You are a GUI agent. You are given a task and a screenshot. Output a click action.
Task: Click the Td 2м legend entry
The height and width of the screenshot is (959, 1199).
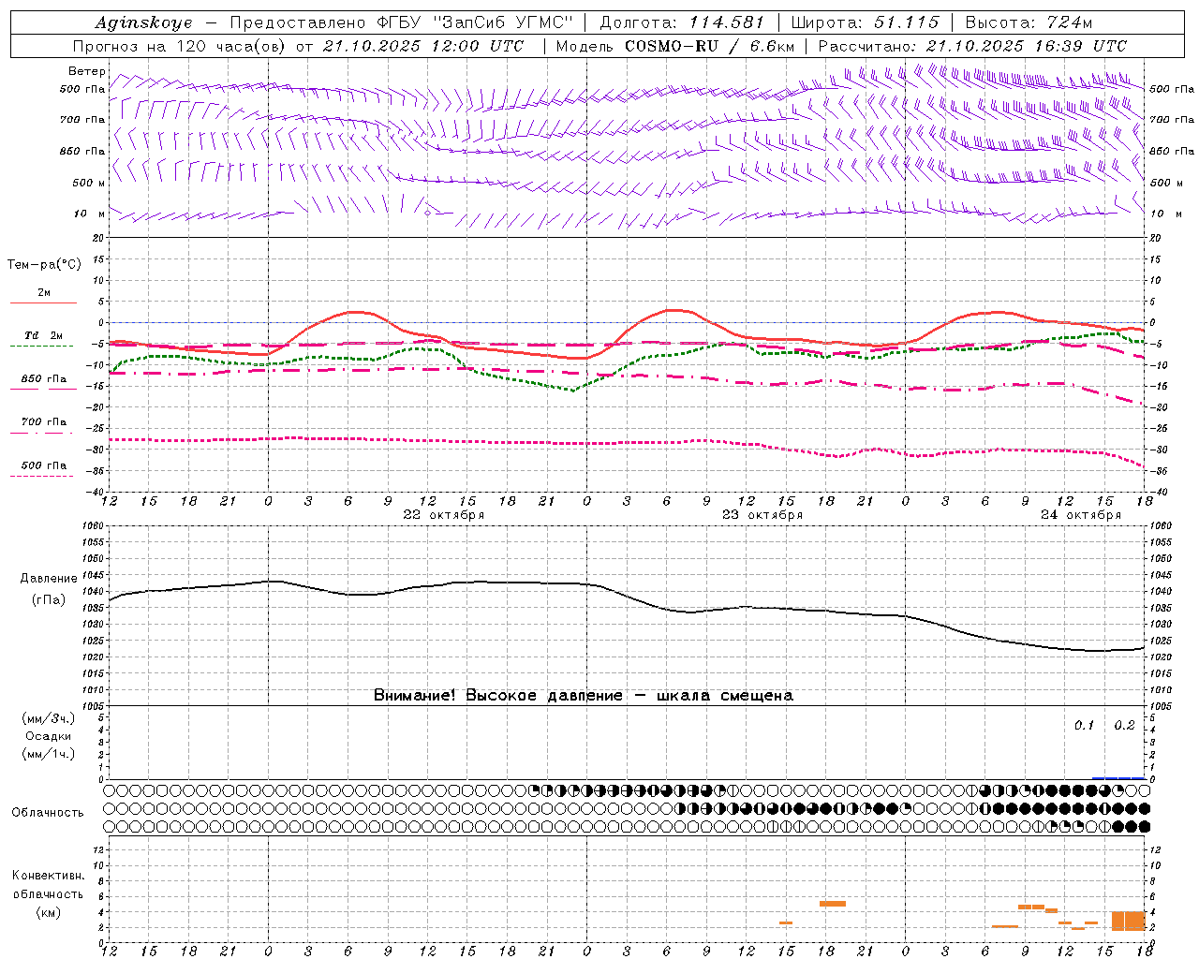43,335
